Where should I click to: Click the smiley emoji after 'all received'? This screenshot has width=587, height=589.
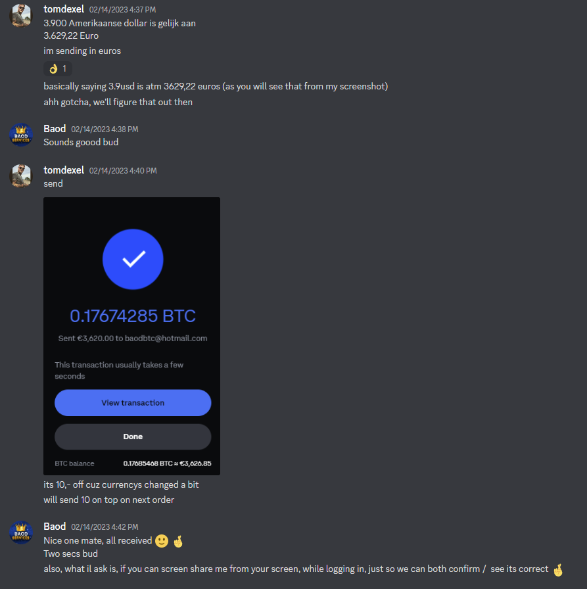click(162, 541)
